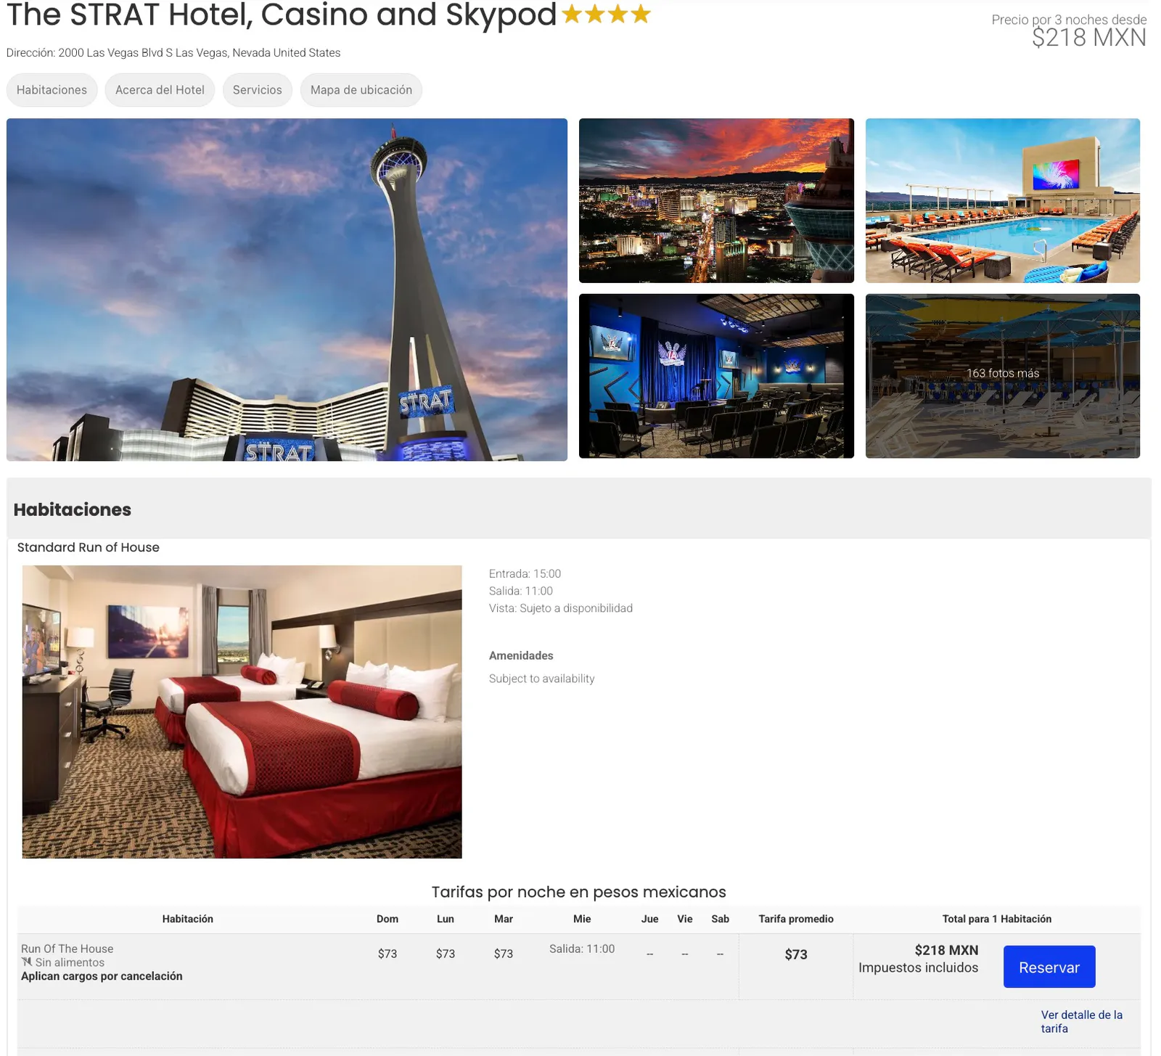Click the Dom column header
Image resolution: width=1161 pixels, height=1056 pixels.
(x=387, y=919)
